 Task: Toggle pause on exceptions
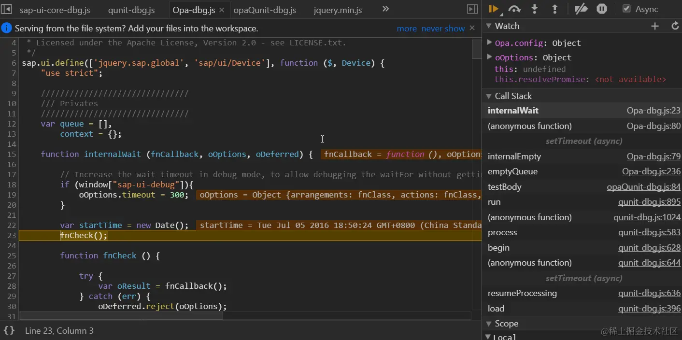(x=601, y=9)
